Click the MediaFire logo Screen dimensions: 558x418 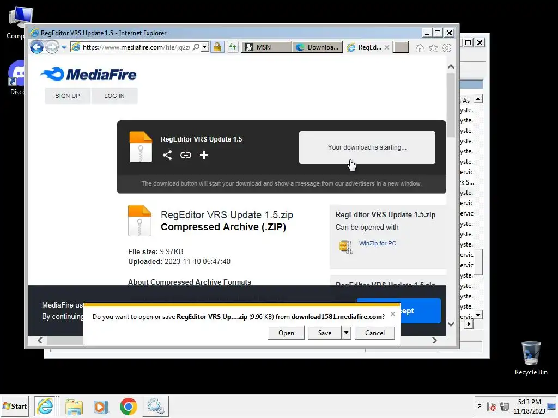pyautogui.click(x=88, y=74)
